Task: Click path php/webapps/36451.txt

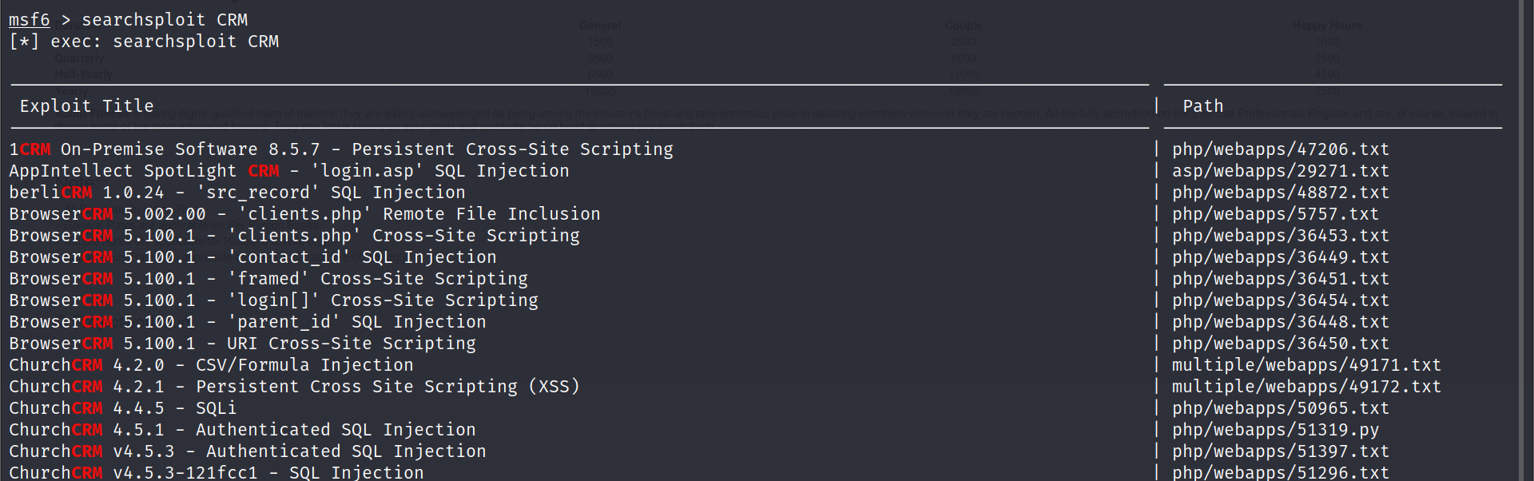Action: tap(1281, 279)
